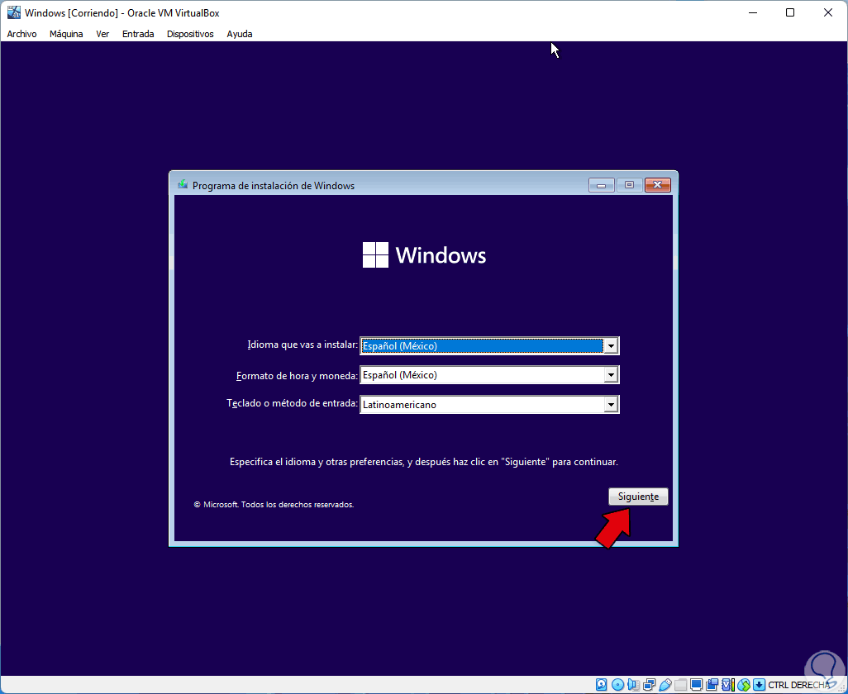Open the Archivo menu
848x694 pixels.
click(x=21, y=34)
